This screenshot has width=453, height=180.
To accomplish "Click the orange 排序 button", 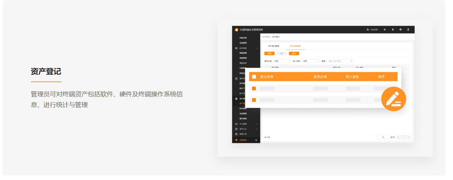I will click(294, 53).
